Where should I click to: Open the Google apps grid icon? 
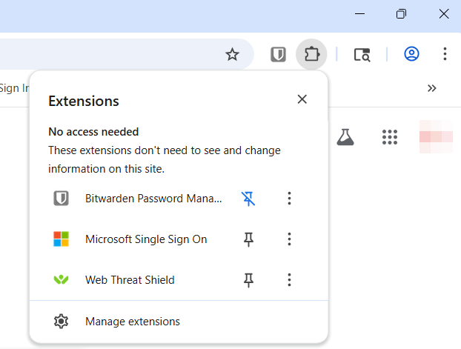click(390, 136)
